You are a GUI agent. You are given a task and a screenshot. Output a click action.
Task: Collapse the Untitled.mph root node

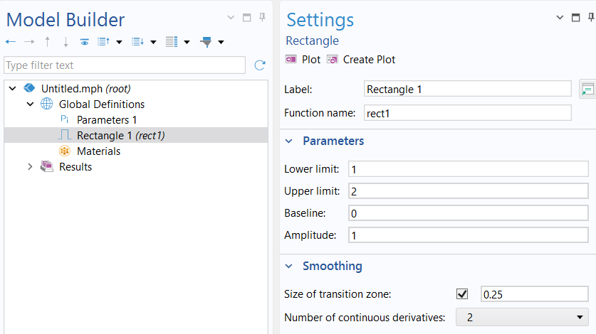click(13, 88)
